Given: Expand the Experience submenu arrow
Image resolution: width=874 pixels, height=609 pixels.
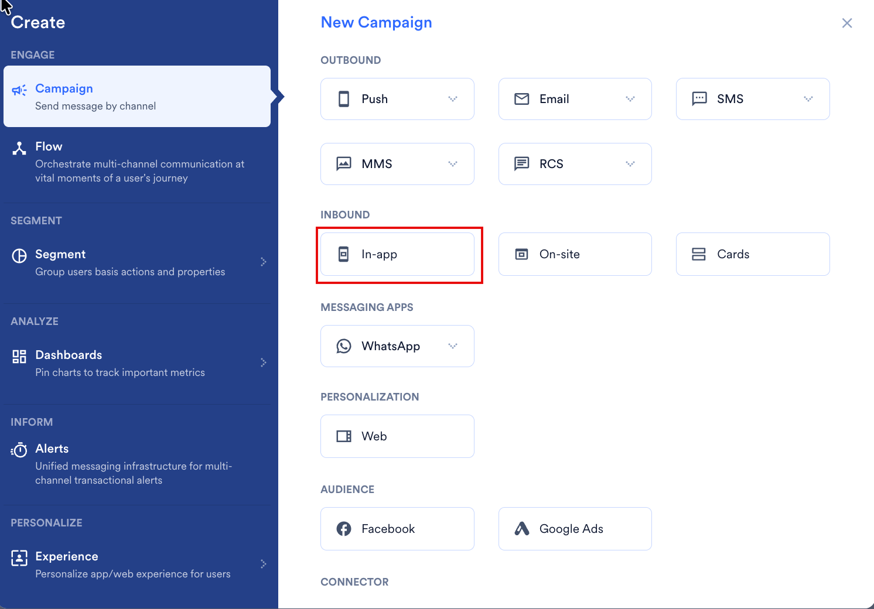Looking at the screenshot, I should [x=264, y=564].
